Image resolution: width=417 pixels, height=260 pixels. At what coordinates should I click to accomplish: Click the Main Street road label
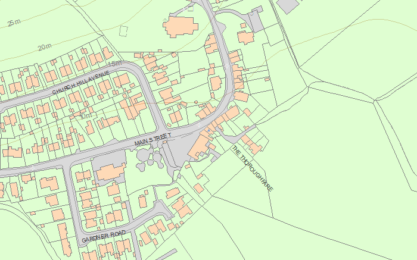(153, 139)
